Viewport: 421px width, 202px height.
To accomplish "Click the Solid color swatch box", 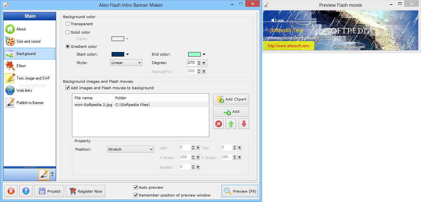I will 118,39.
